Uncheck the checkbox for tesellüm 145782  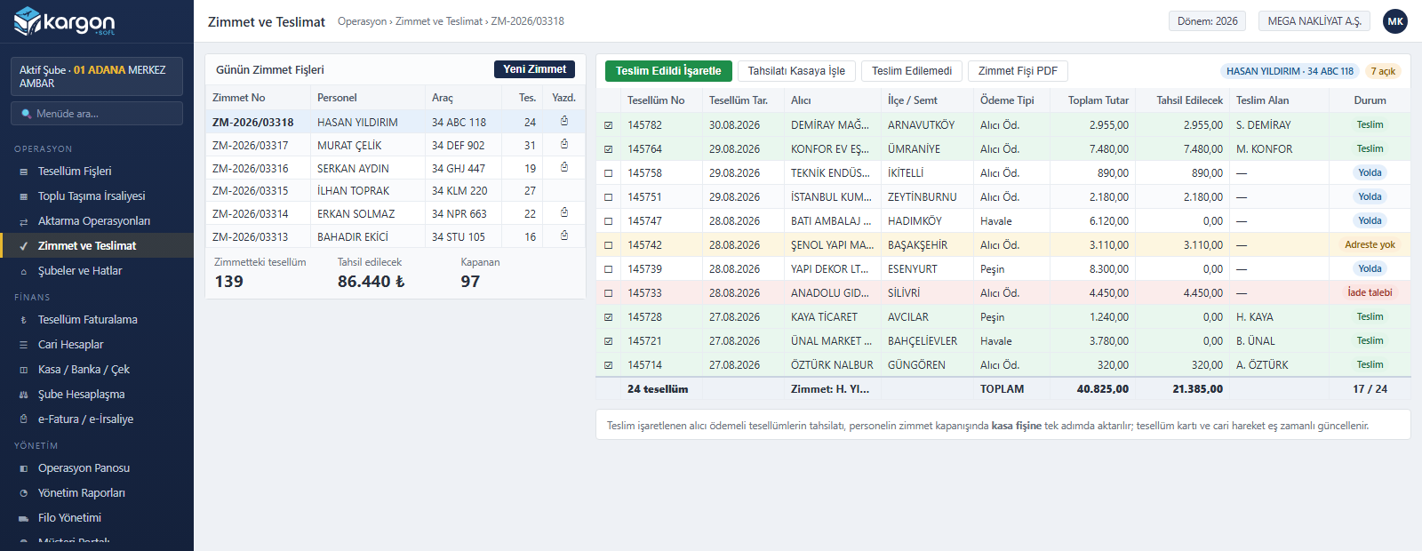click(609, 125)
